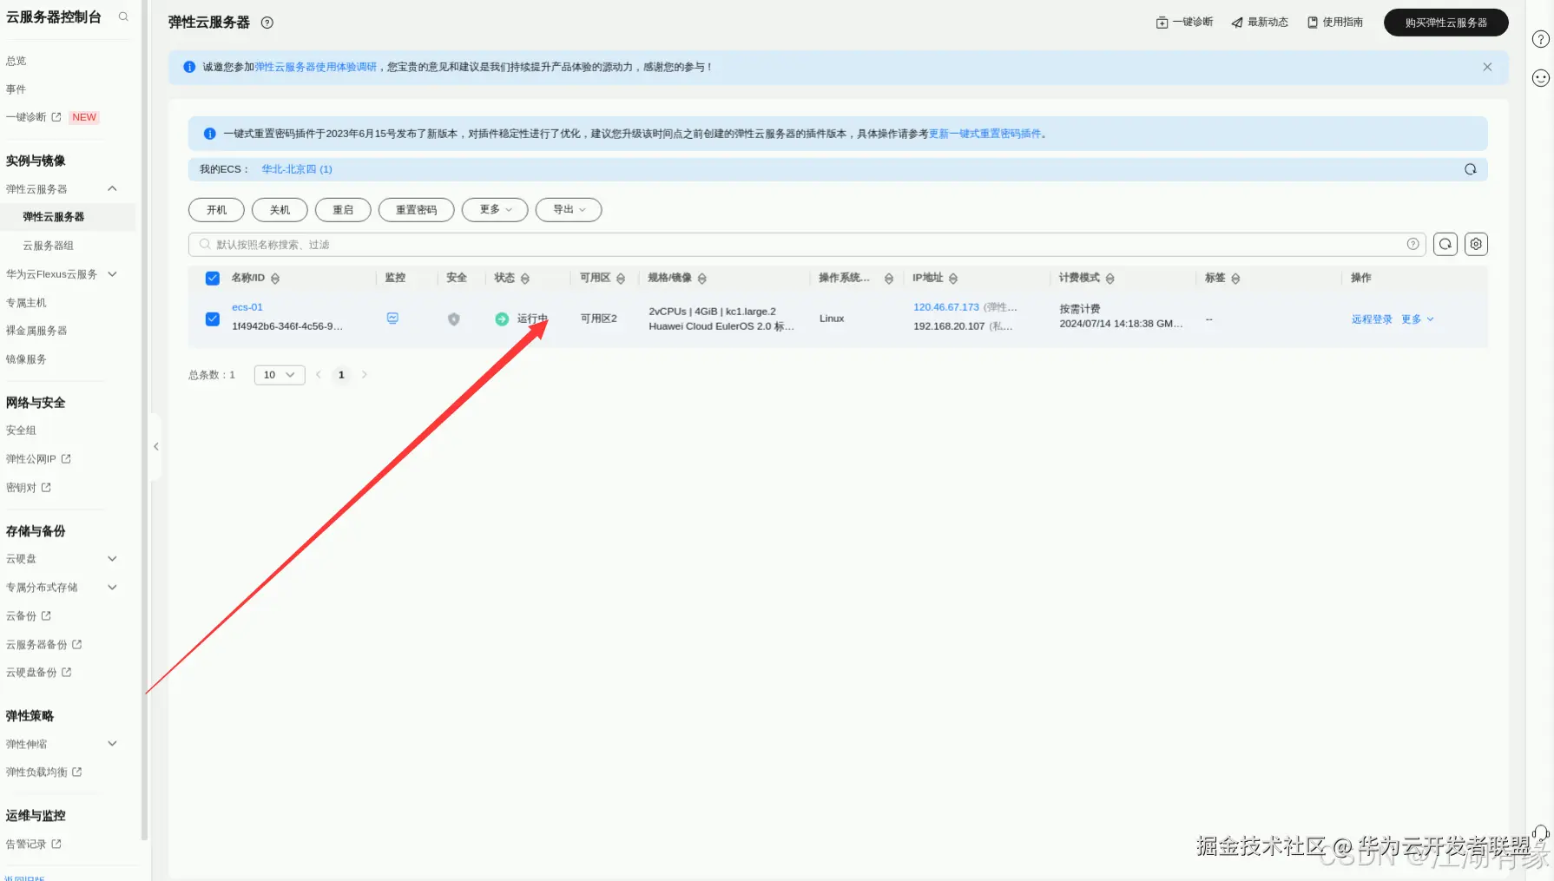
Task: Toggle select-all checkbox in table header
Action: coord(213,279)
